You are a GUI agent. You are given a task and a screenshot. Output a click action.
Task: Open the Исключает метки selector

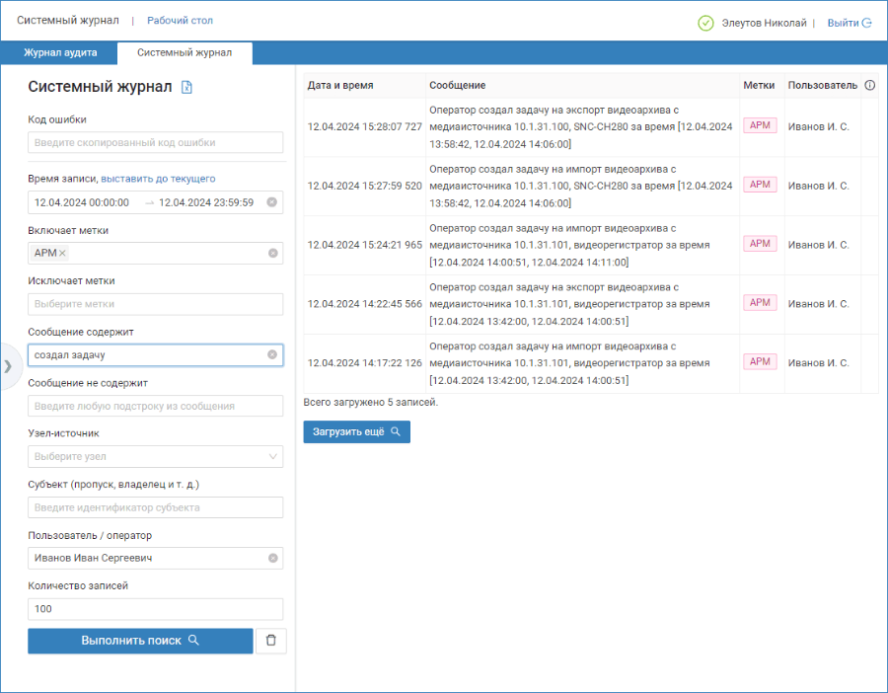pos(155,304)
